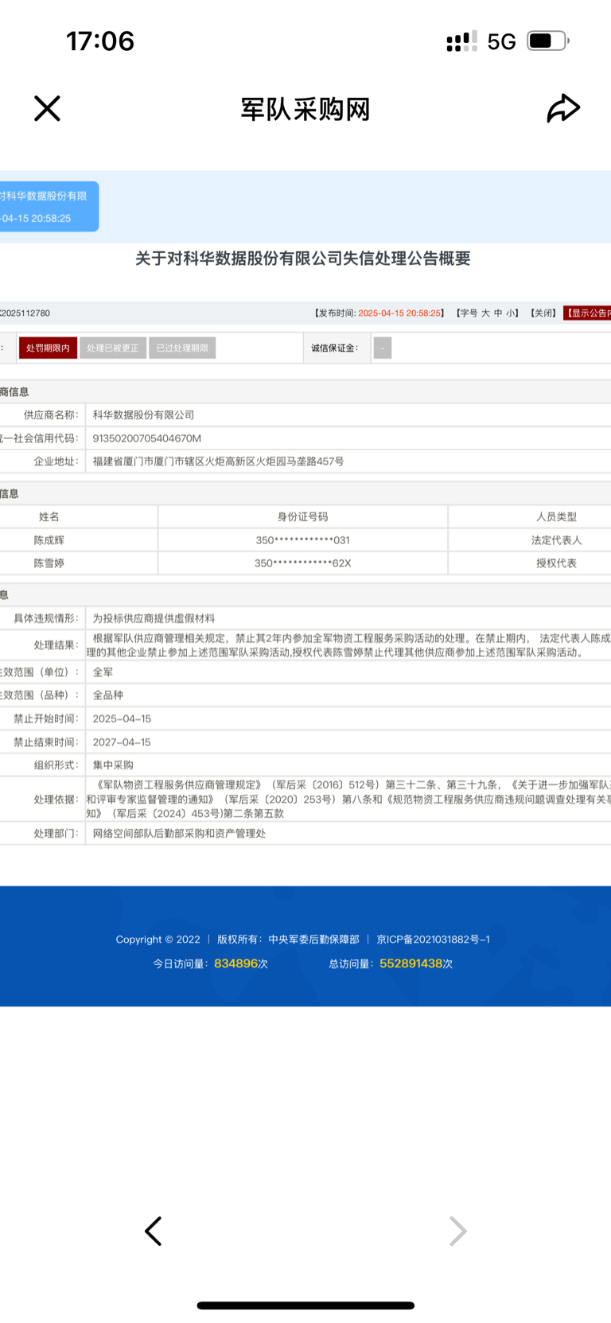
Task: Click the 身份证号码 column header
Action: coord(303,517)
